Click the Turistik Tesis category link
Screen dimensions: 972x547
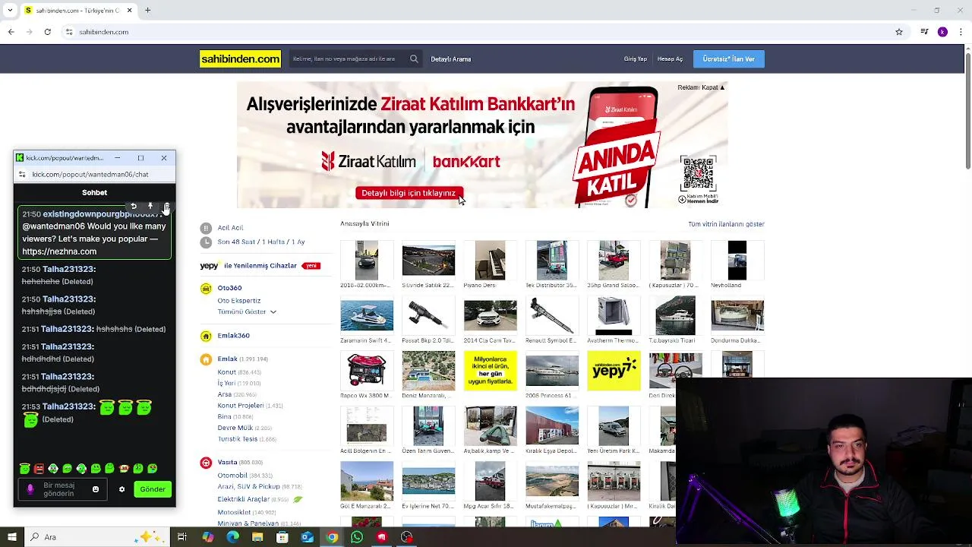(x=238, y=439)
